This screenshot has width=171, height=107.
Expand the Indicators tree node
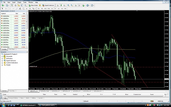[x=2, y=59]
